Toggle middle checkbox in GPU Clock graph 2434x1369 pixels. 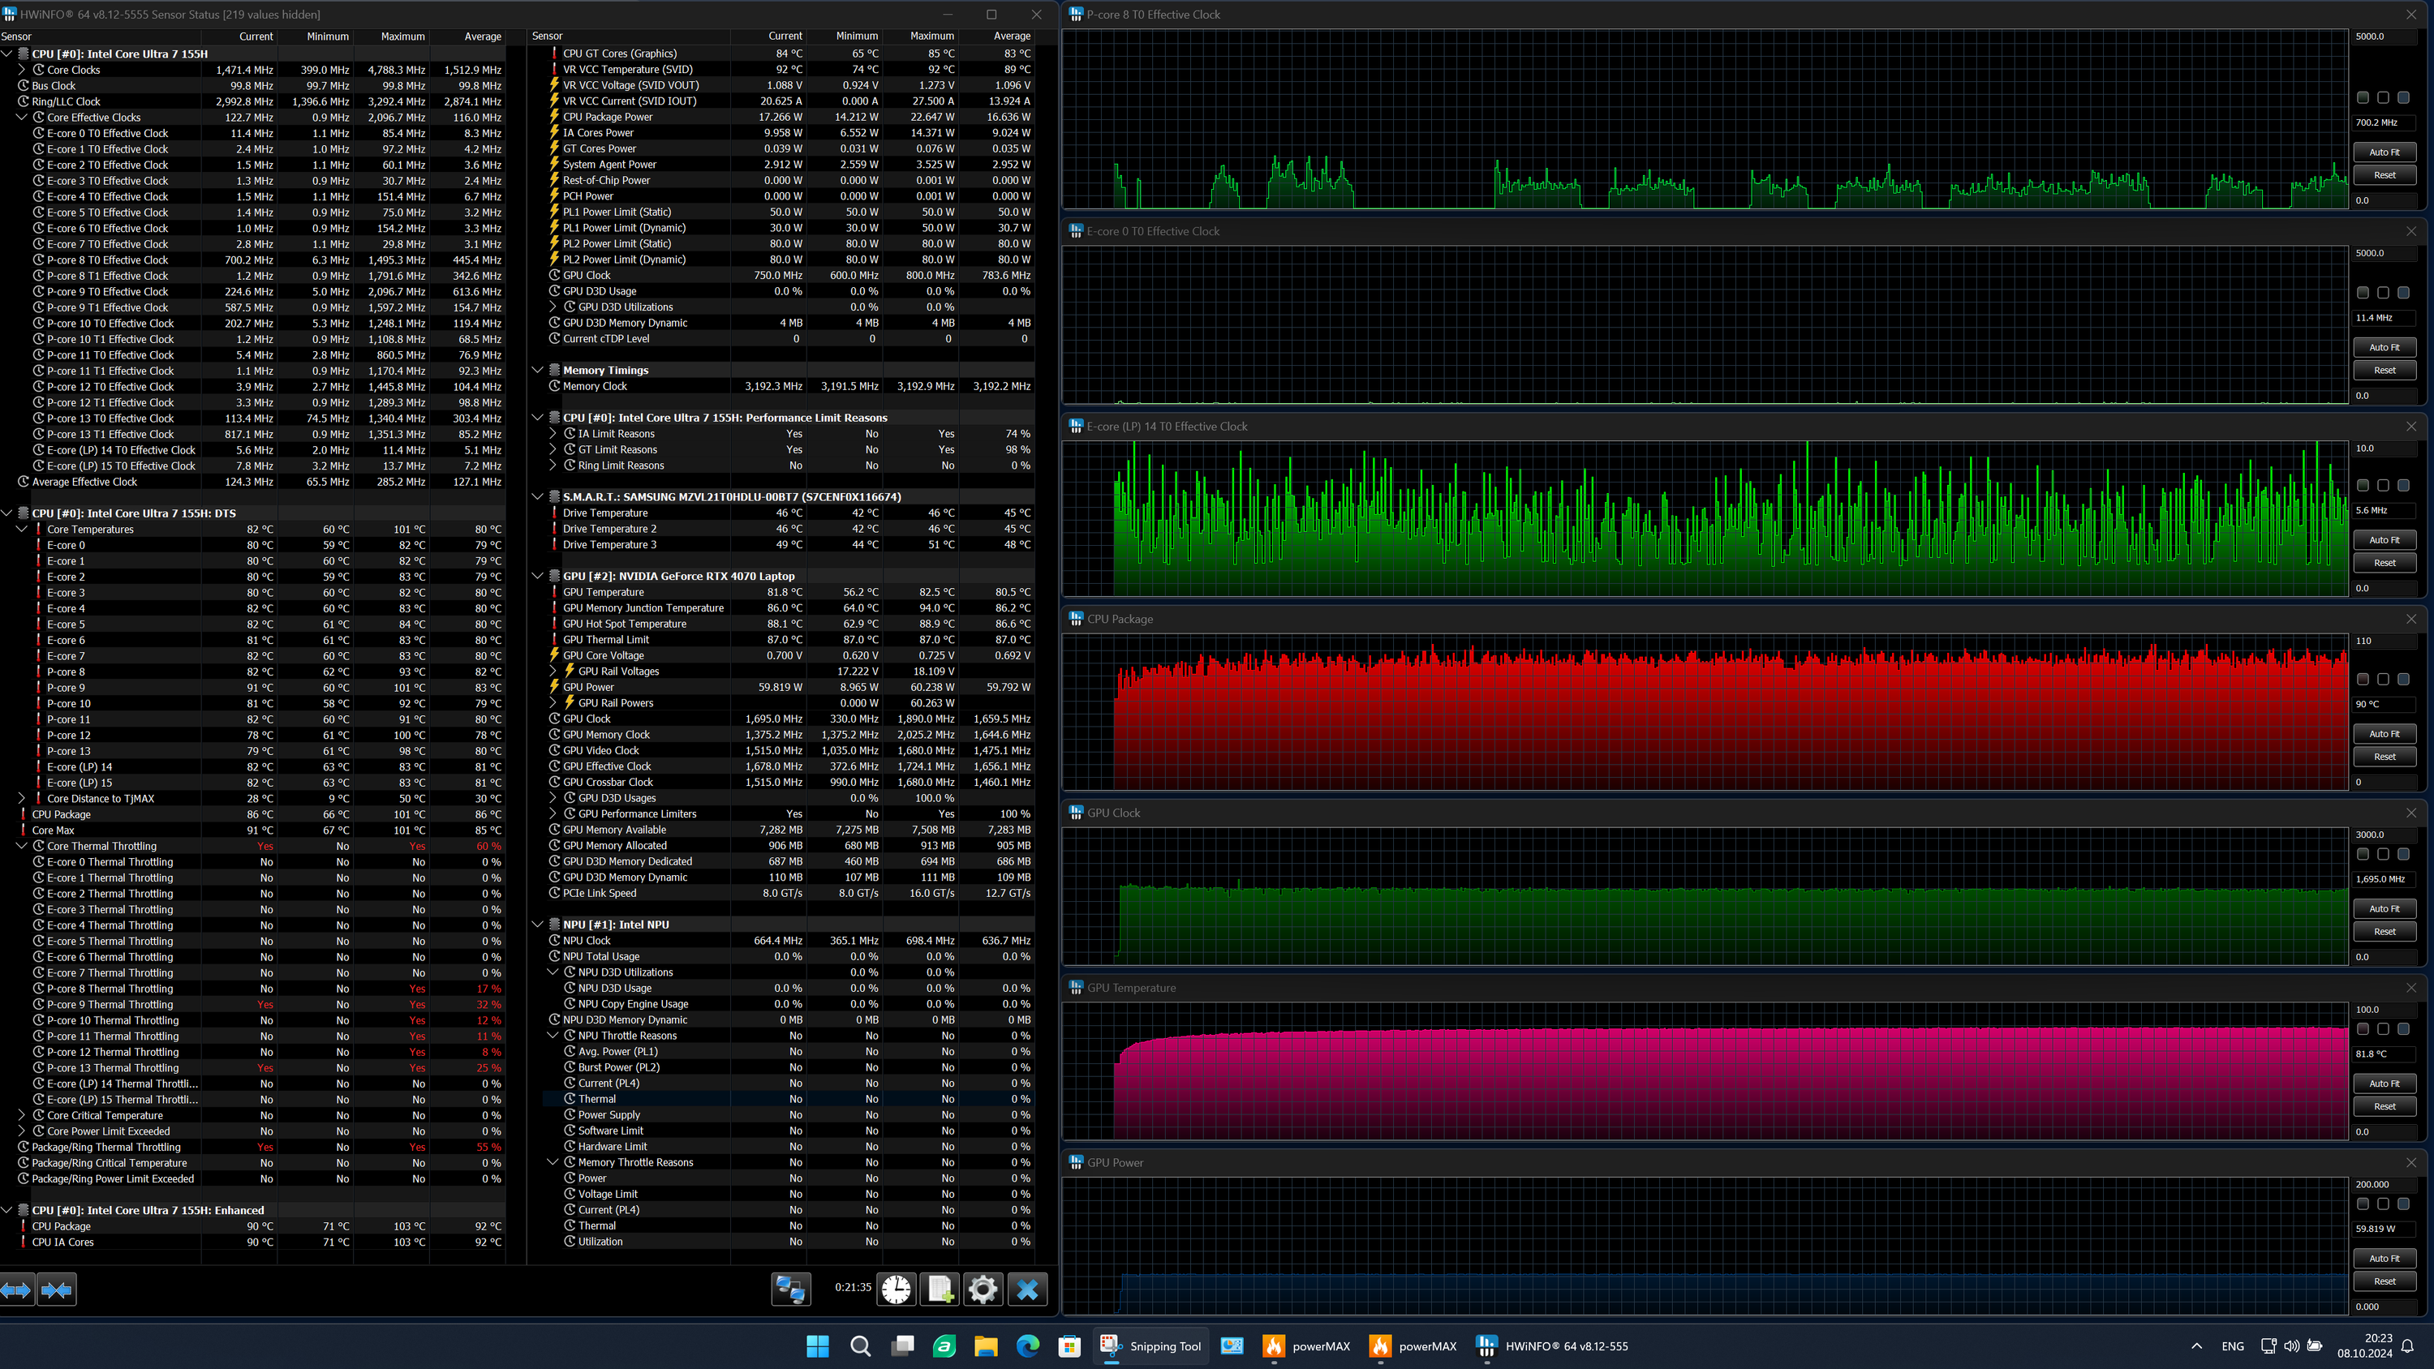[x=2383, y=854]
